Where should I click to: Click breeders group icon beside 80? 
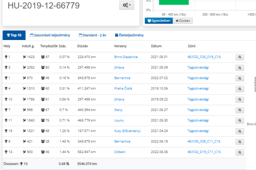(x=43, y=67)
